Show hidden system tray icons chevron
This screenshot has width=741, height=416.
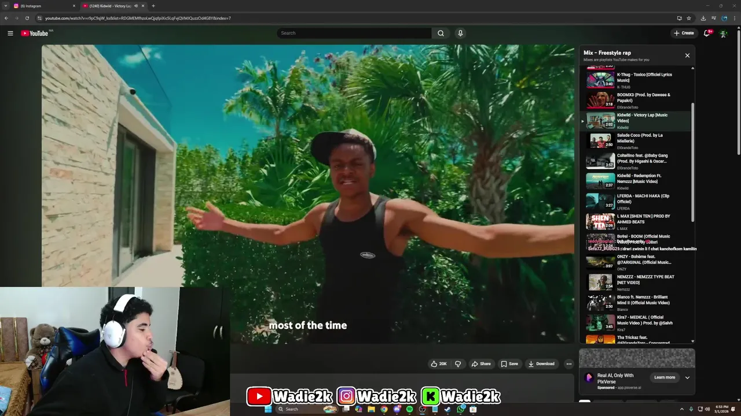tap(681, 409)
